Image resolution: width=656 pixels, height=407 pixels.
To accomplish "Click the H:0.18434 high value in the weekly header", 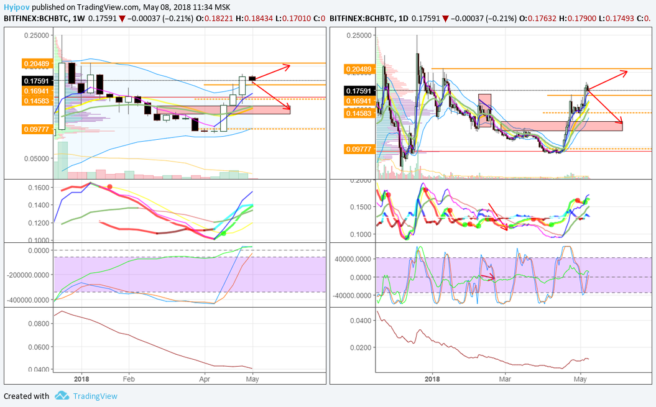I will pos(255,19).
